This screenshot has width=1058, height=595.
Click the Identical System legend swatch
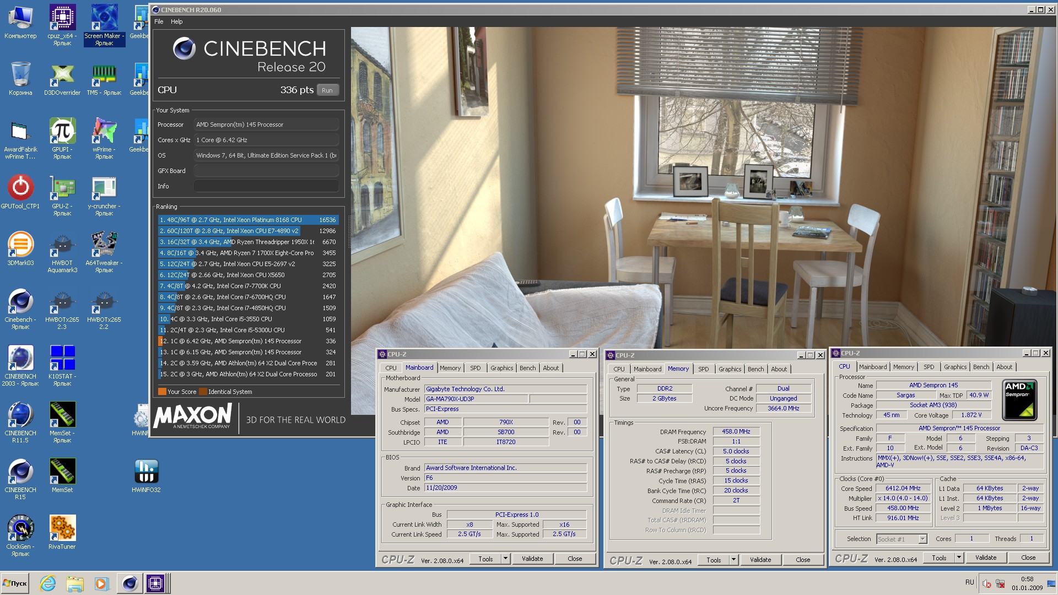(x=203, y=392)
